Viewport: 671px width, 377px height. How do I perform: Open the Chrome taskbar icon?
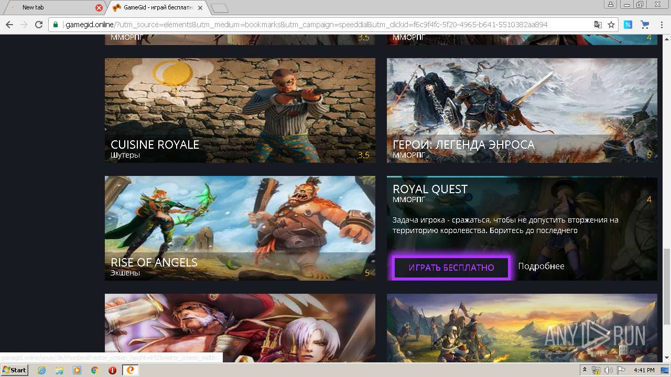tap(95, 370)
